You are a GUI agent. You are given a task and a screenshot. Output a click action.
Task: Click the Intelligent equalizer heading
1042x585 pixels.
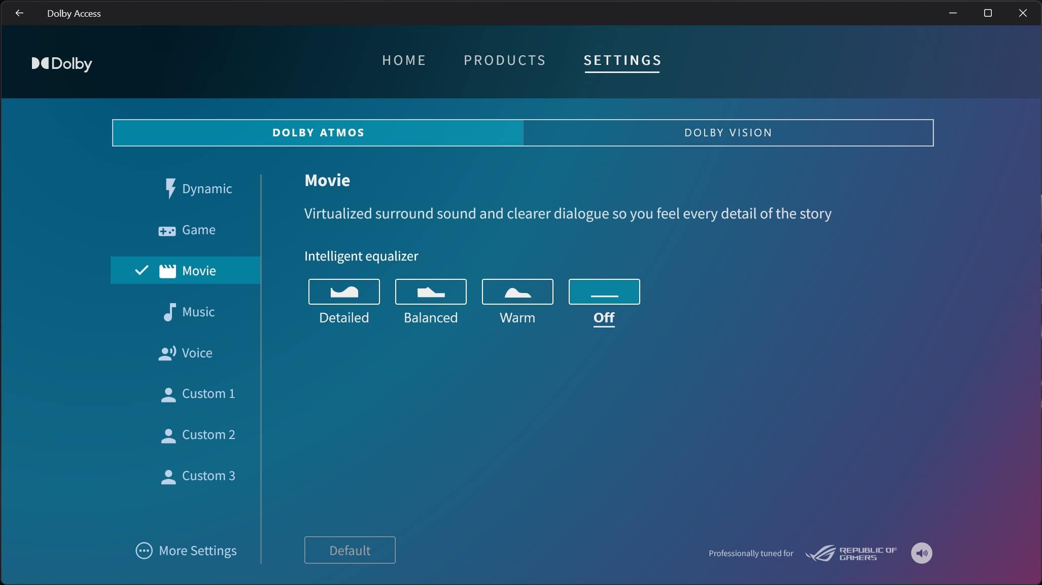(x=361, y=256)
